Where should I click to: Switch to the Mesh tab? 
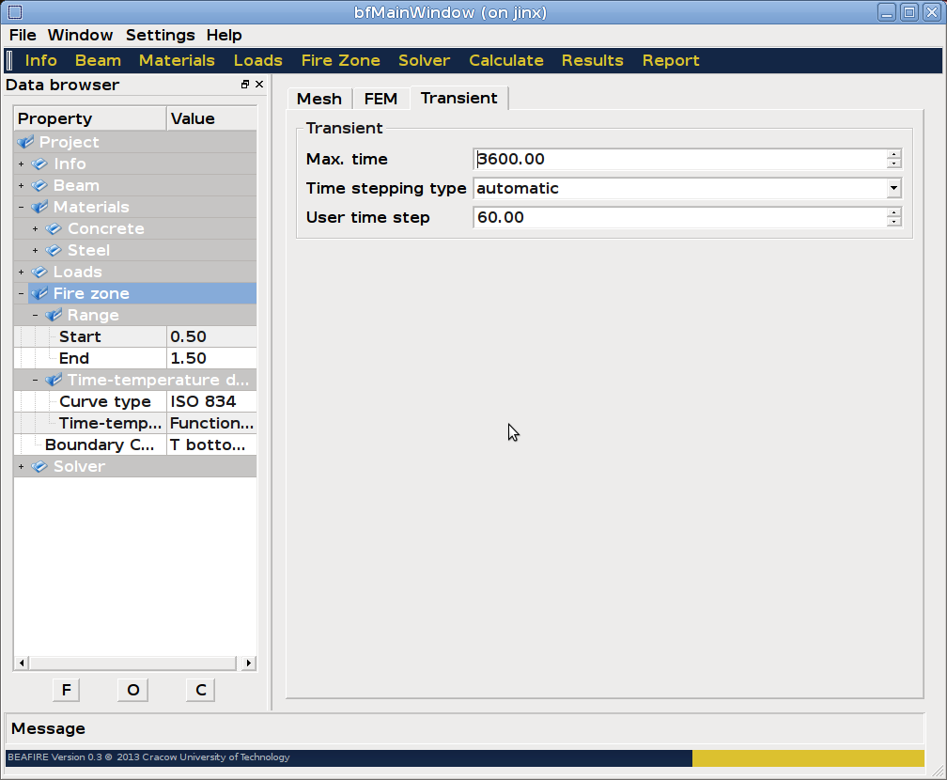(318, 98)
